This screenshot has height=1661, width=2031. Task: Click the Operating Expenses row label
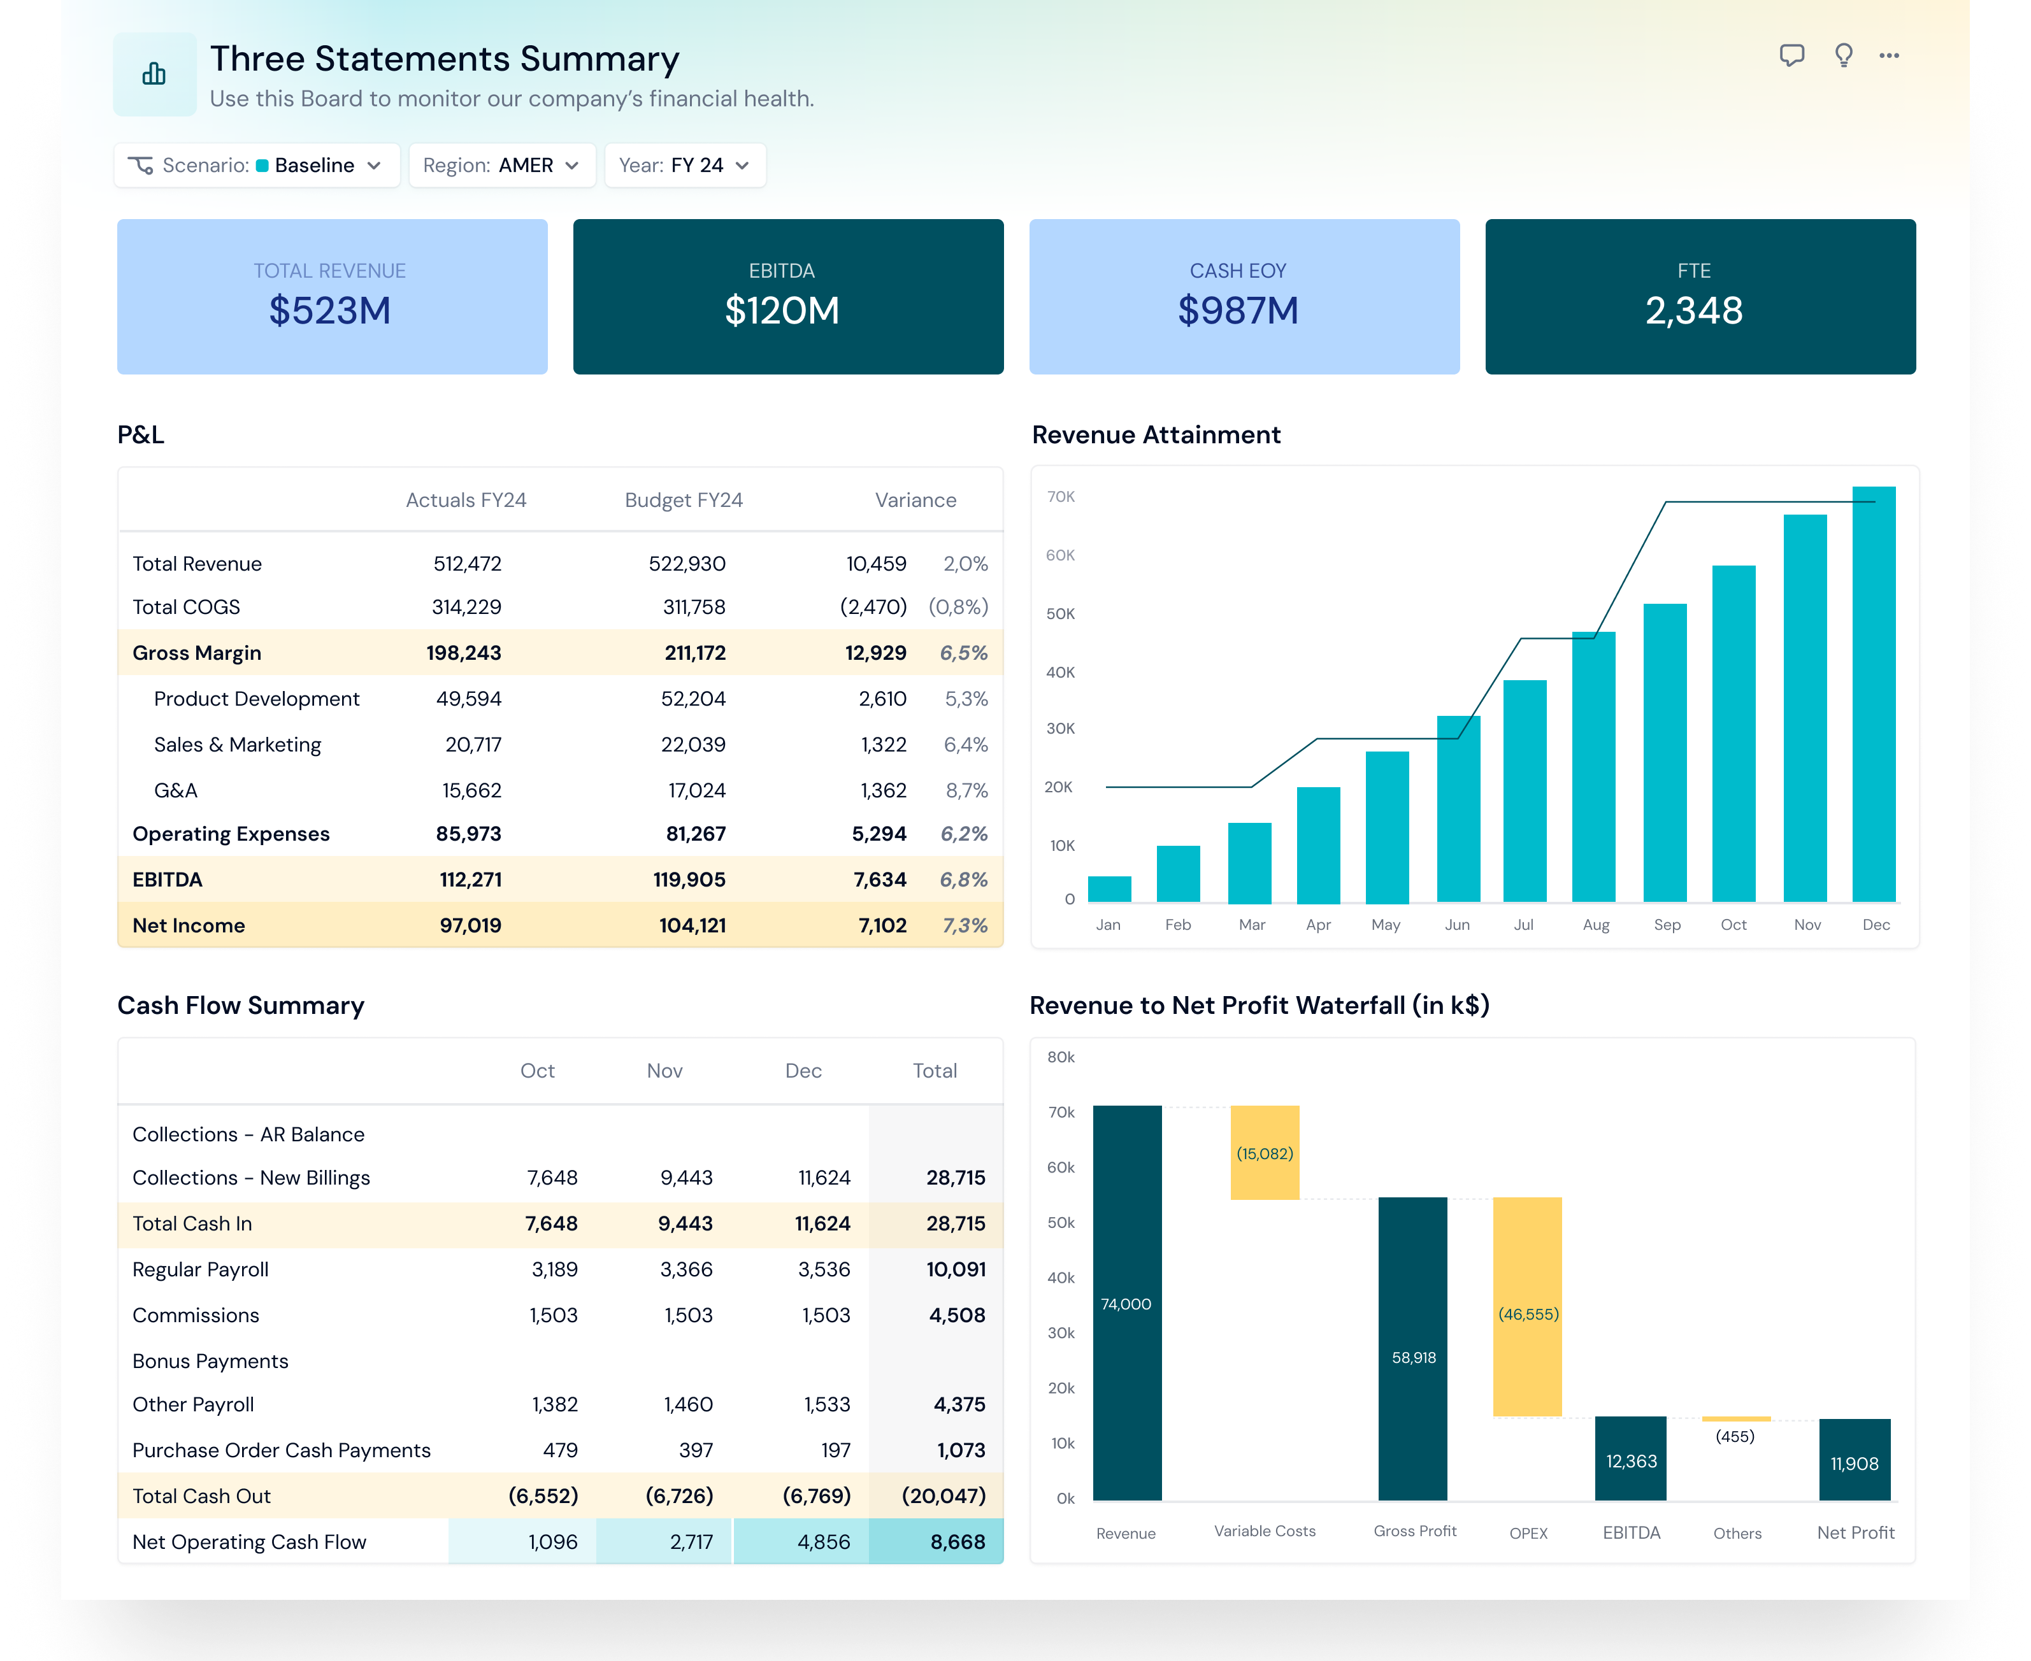click(x=231, y=834)
